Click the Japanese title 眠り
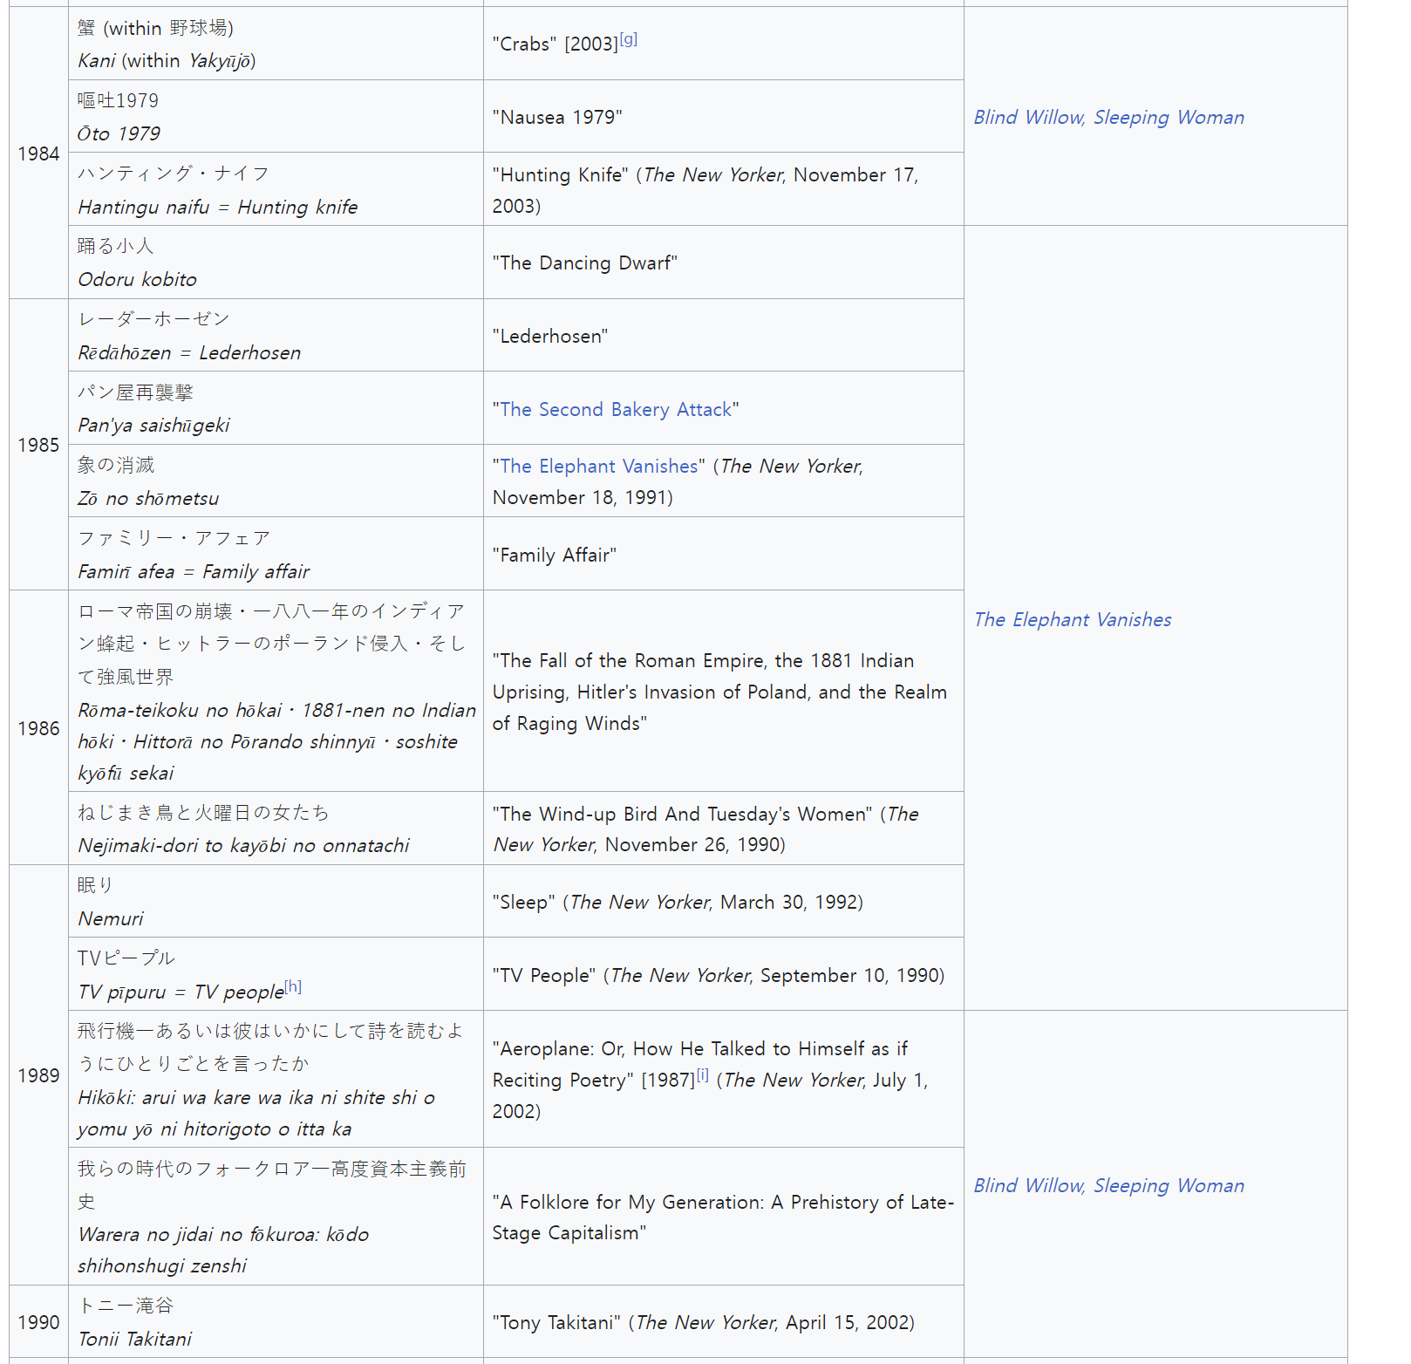The height and width of the screenshot is (1364, 1411). 96,885
